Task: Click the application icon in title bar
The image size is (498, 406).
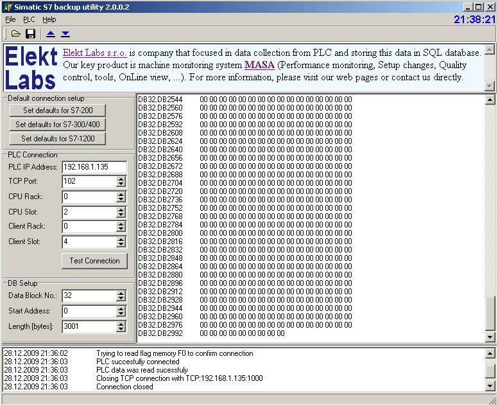Action: [x=8, y=6]
